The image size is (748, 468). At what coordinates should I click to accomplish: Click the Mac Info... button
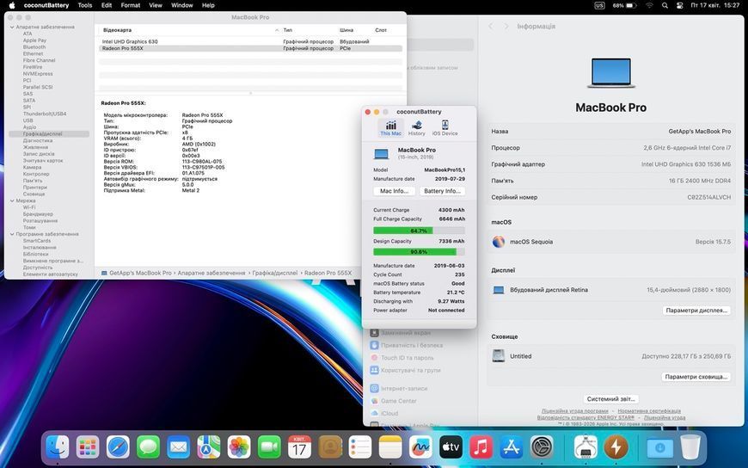(394, 191)
